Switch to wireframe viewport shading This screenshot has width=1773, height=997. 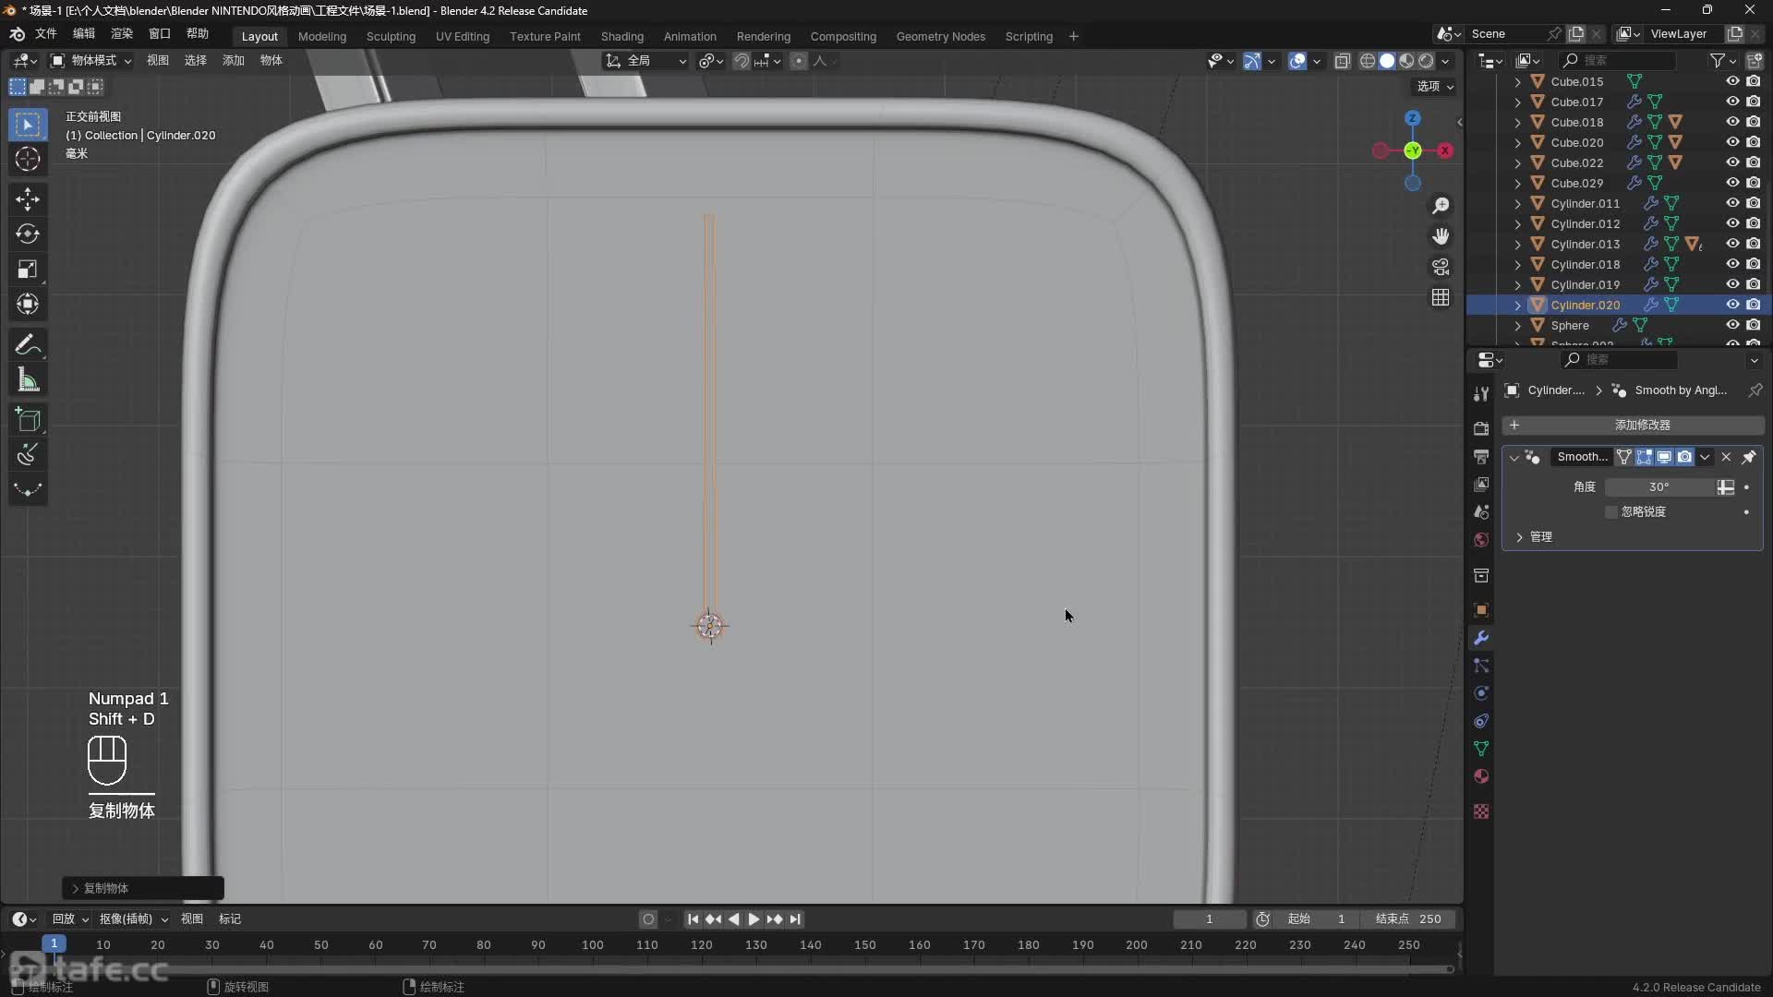click(1368, 61)
